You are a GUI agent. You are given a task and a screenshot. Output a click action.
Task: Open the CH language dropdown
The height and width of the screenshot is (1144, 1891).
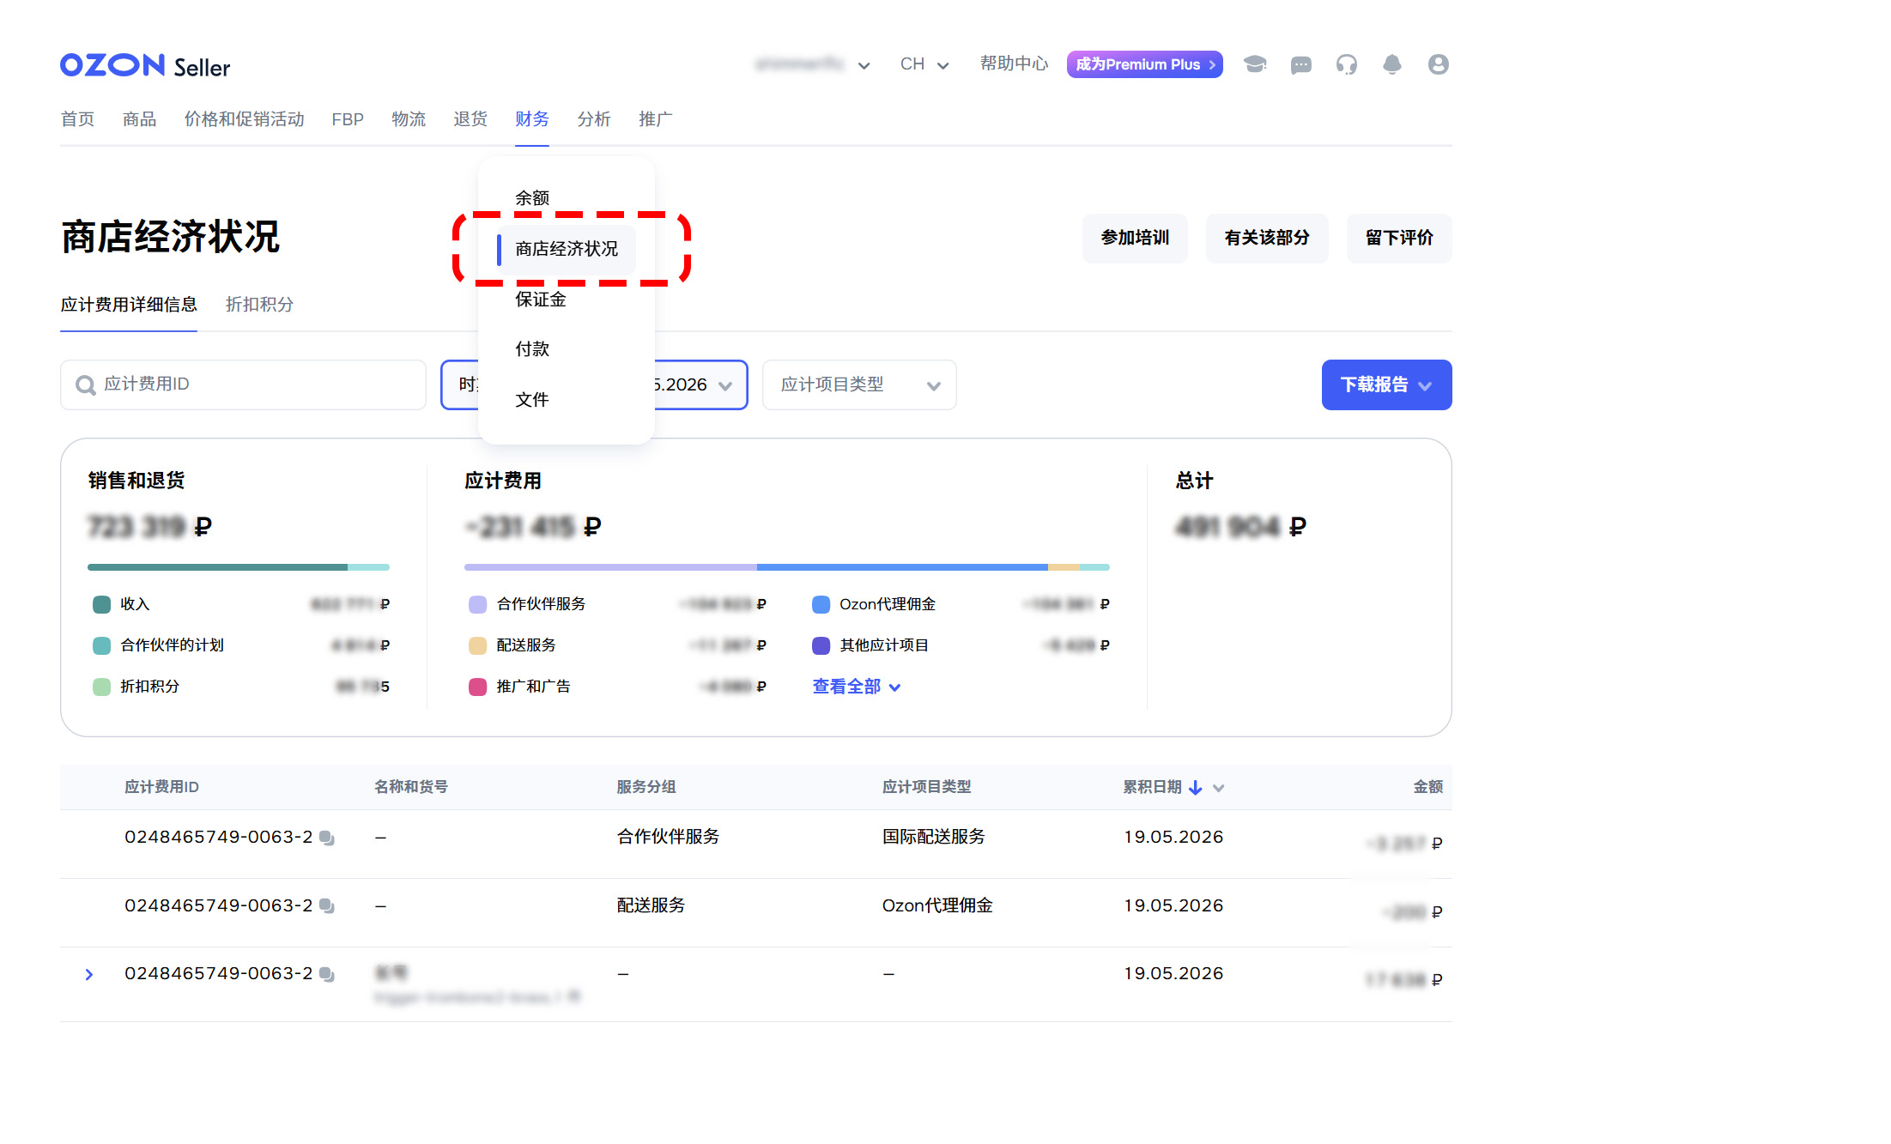(x=924, y=64)
